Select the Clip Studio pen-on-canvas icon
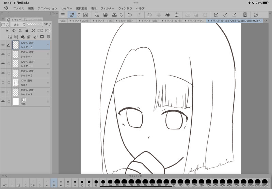The height and width of the screenshot is (189, 272). pos(71,15)
